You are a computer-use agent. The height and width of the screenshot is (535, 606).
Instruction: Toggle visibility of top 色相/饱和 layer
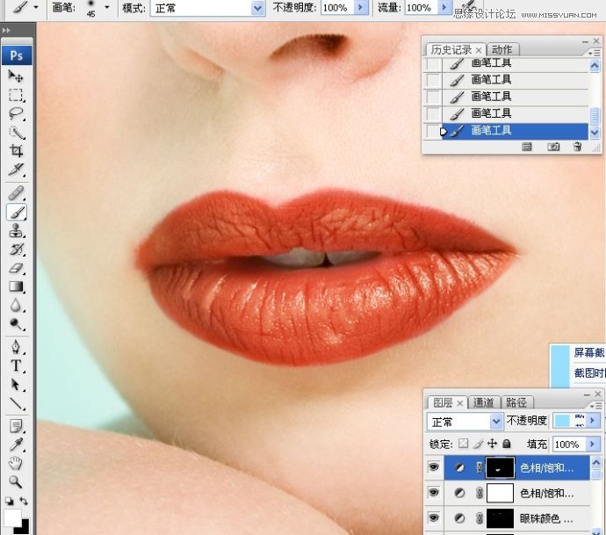coord(434,467)
